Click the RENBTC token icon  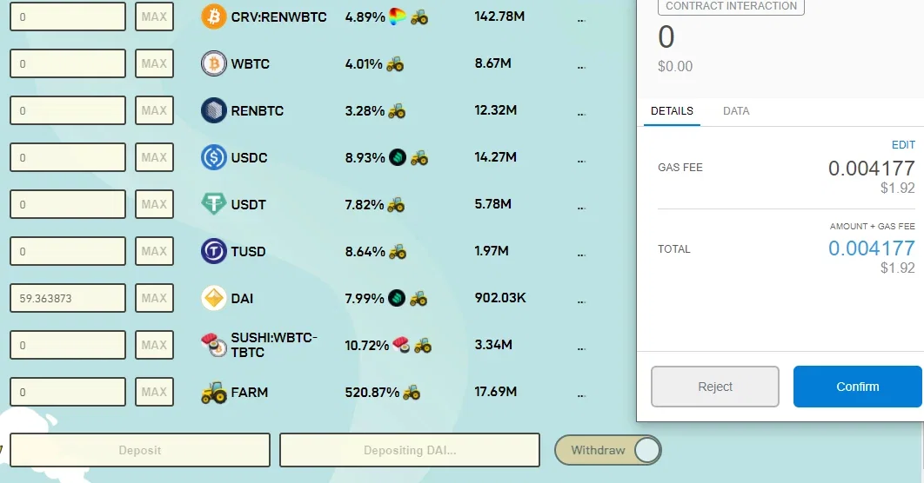[213, 110]
